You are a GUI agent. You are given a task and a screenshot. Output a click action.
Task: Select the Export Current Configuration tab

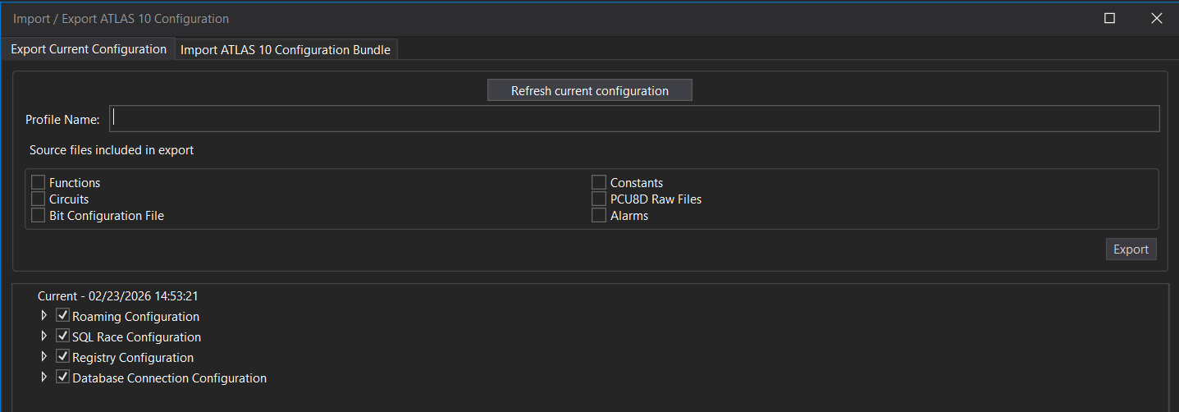(89, 49)
